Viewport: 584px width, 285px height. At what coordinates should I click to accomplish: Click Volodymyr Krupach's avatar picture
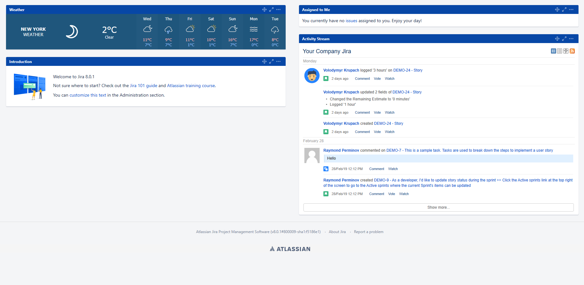pyautogui.click(x=312, y=76)
